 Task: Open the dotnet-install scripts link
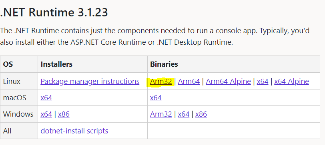coord(74,131)
